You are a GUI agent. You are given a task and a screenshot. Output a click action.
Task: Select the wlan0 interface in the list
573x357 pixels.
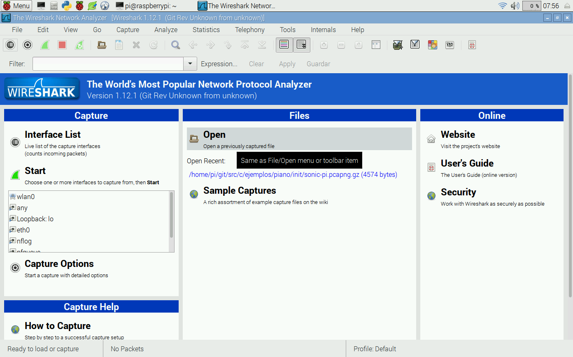pos(26,197)
